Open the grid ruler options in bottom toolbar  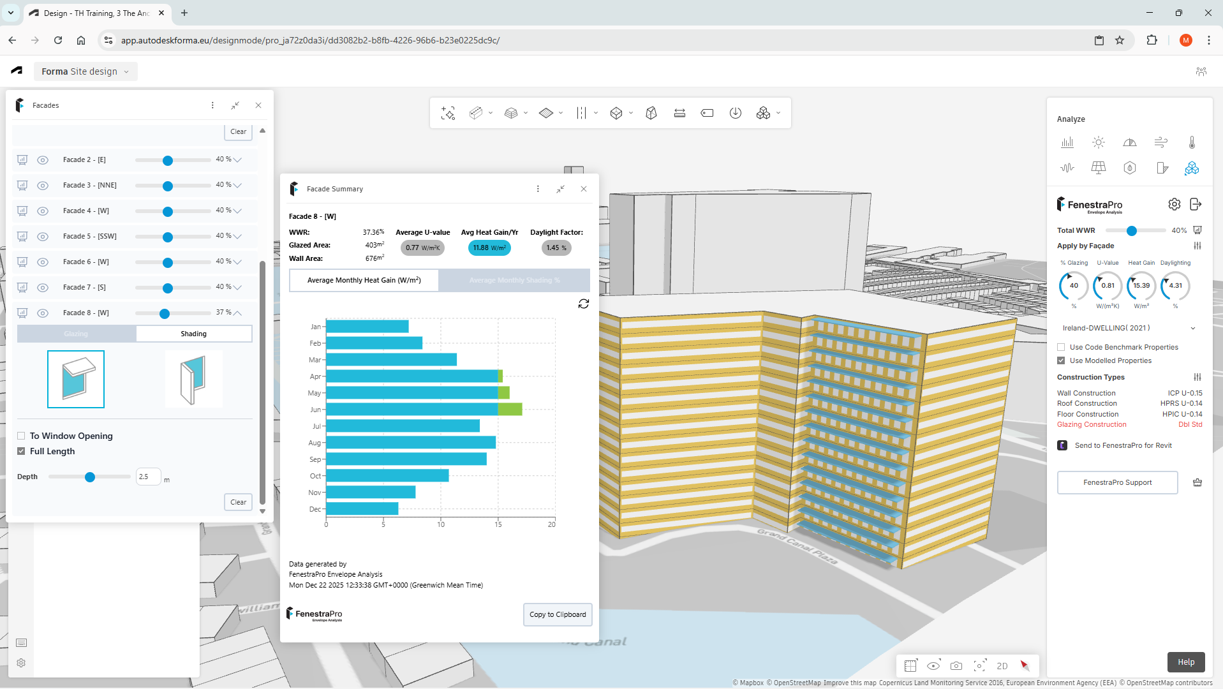click(910, 666)
